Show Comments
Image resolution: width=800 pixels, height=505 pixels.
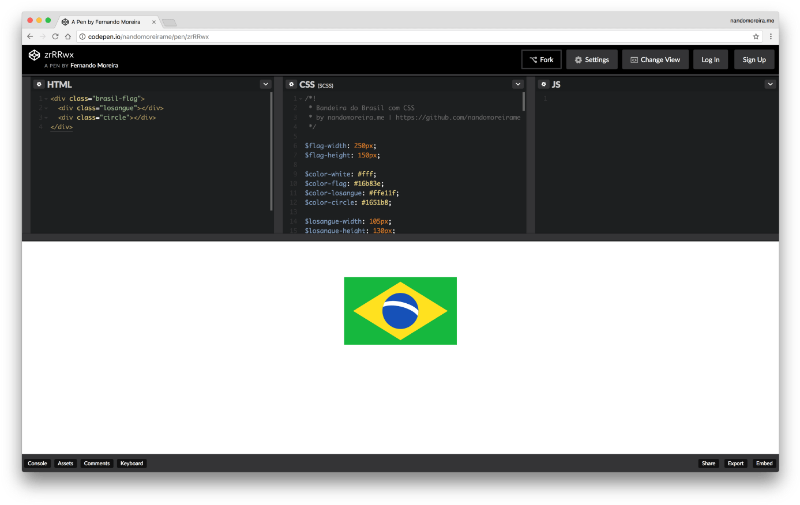[97, 463]
